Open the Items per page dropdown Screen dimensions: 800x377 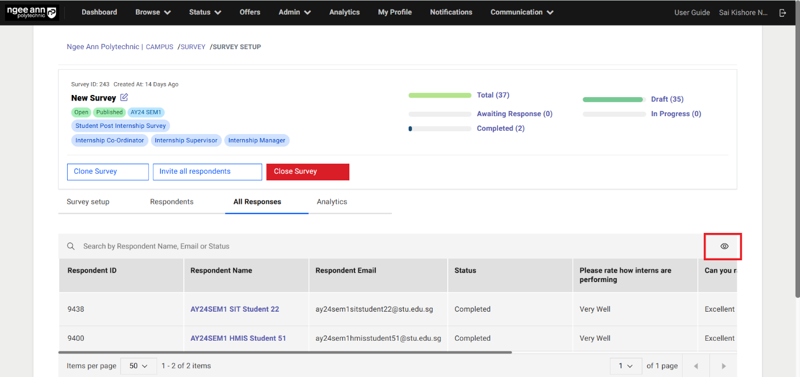click(x=138, y=366)
